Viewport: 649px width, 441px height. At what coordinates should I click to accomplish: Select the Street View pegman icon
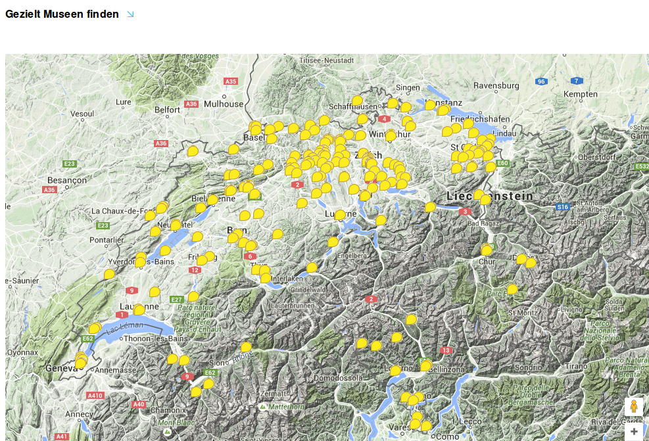click(633, 406)
